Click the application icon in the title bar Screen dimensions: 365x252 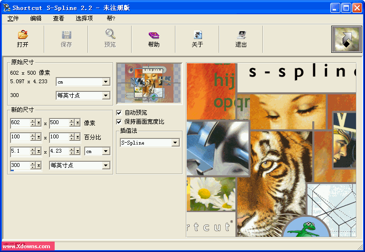coord(7,8)
